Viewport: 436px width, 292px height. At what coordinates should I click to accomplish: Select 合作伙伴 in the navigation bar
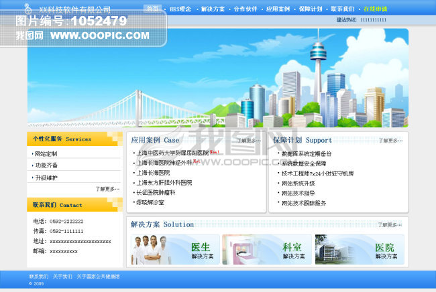click(246, 9)
